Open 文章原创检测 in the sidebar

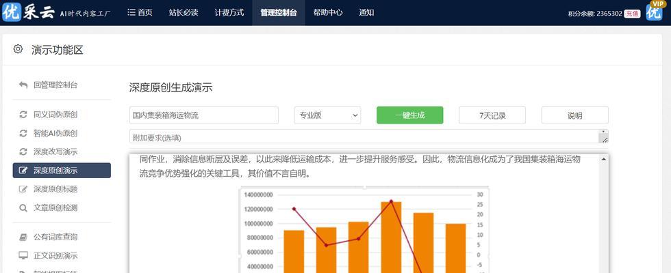[x=55, y=208]
